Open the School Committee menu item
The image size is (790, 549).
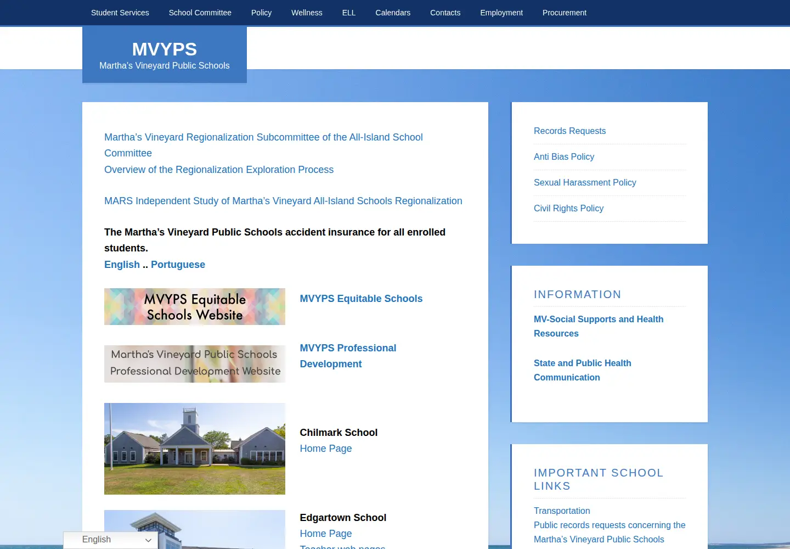click(x=200, y=13)
